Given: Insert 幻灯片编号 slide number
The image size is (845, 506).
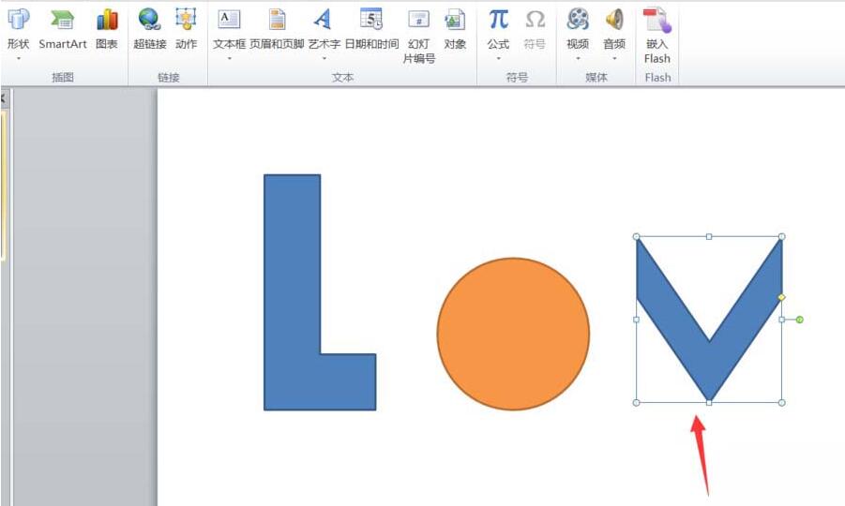Looking at the screenshot, I should [x=418, y=36].
